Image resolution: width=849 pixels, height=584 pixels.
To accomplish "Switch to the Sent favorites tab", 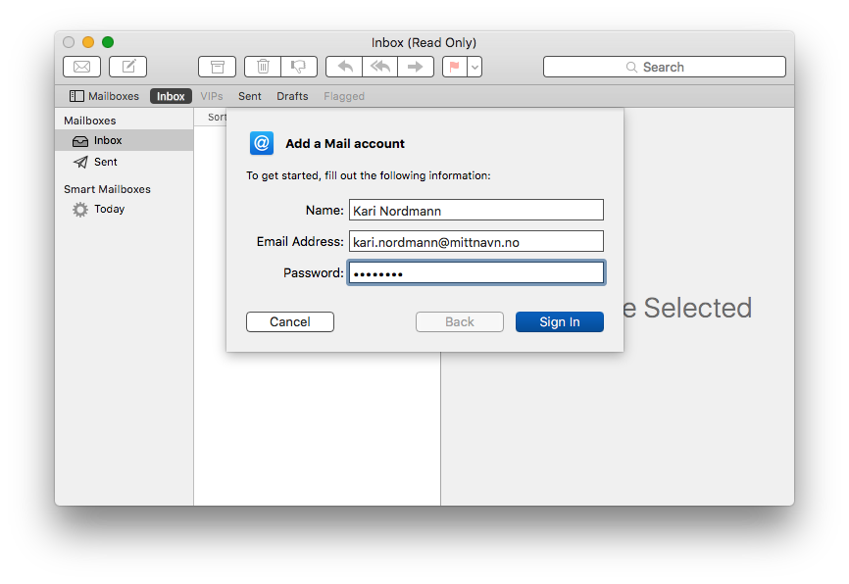I will pyautogui.click(x=250, y=96).
